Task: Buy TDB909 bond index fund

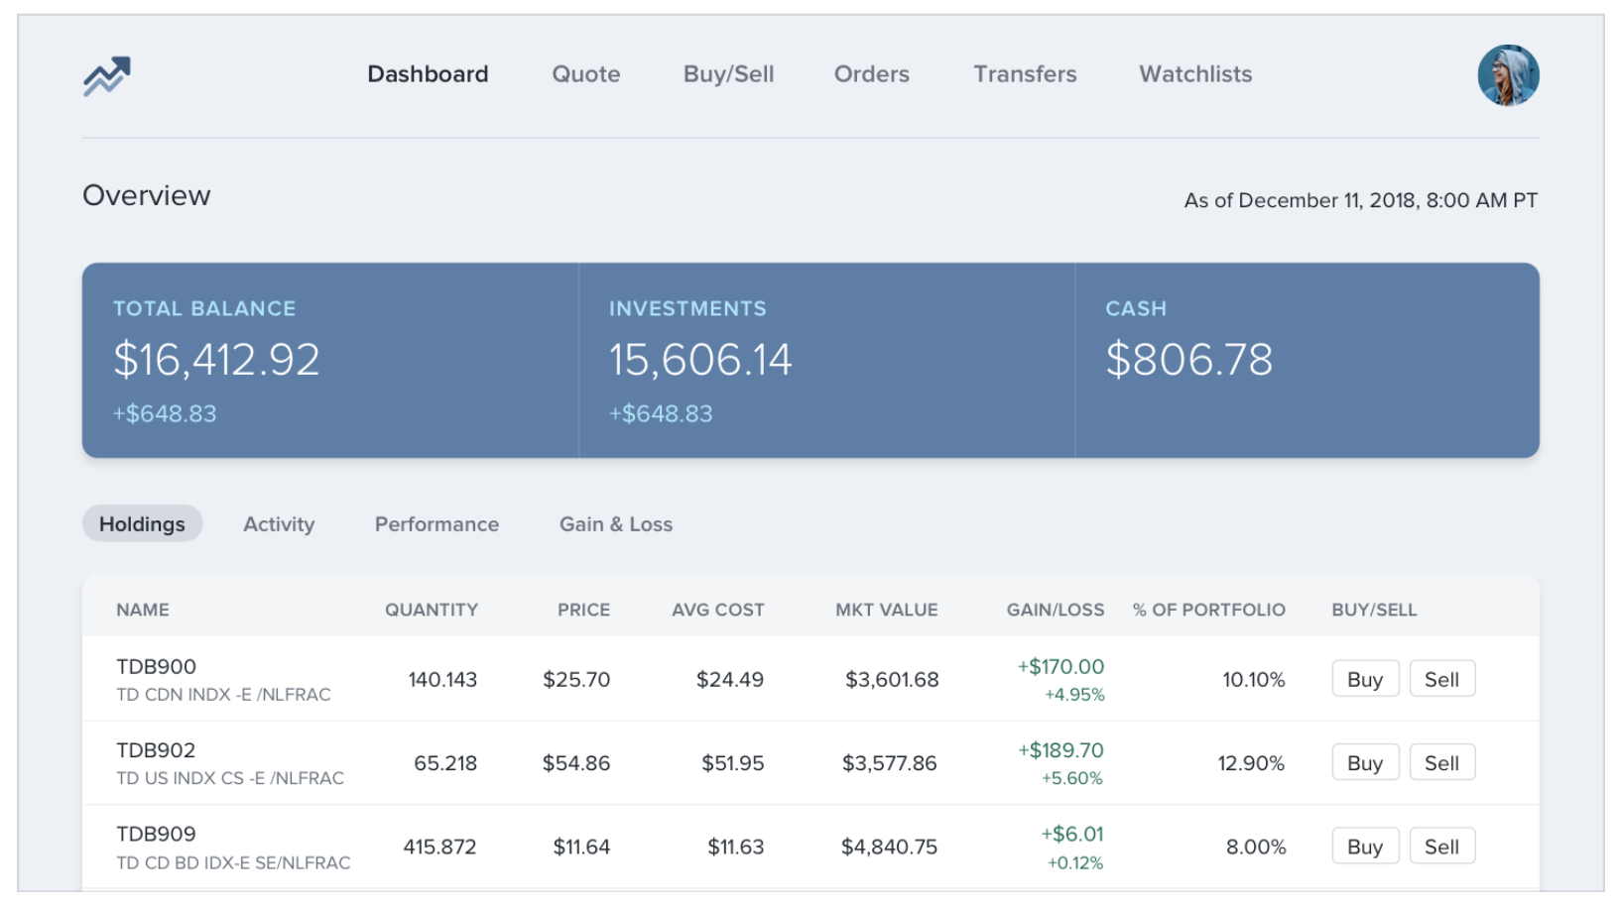Action: [1365, 847]
